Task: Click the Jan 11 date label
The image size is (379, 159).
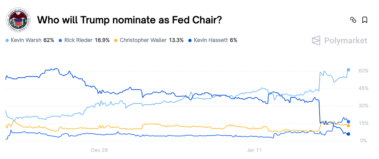Action: coord(255,150)
